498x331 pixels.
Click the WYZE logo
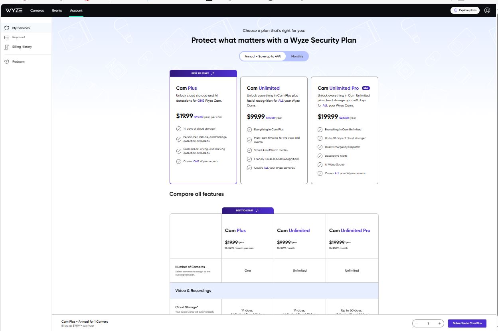click(14, 10)
